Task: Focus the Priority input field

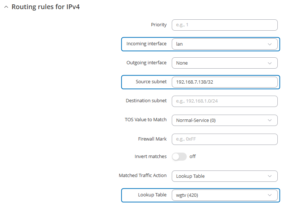Action: coord(225,25)
